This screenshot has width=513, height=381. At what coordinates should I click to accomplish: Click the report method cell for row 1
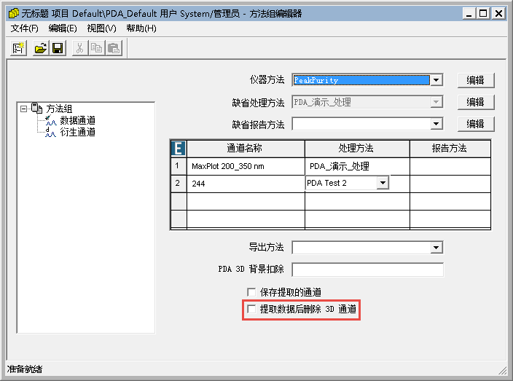(450, 166)
